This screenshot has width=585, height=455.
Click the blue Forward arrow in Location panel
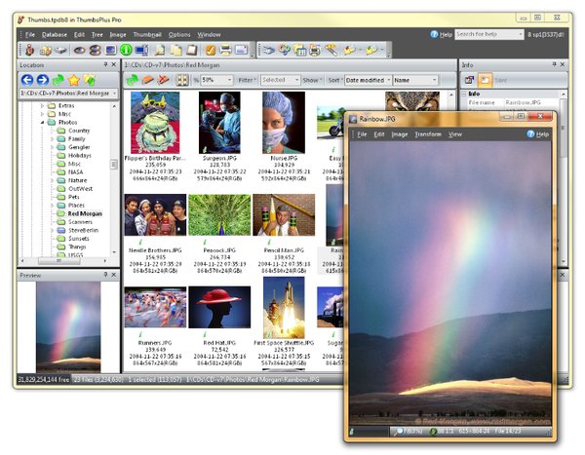[x=43, y=79]
